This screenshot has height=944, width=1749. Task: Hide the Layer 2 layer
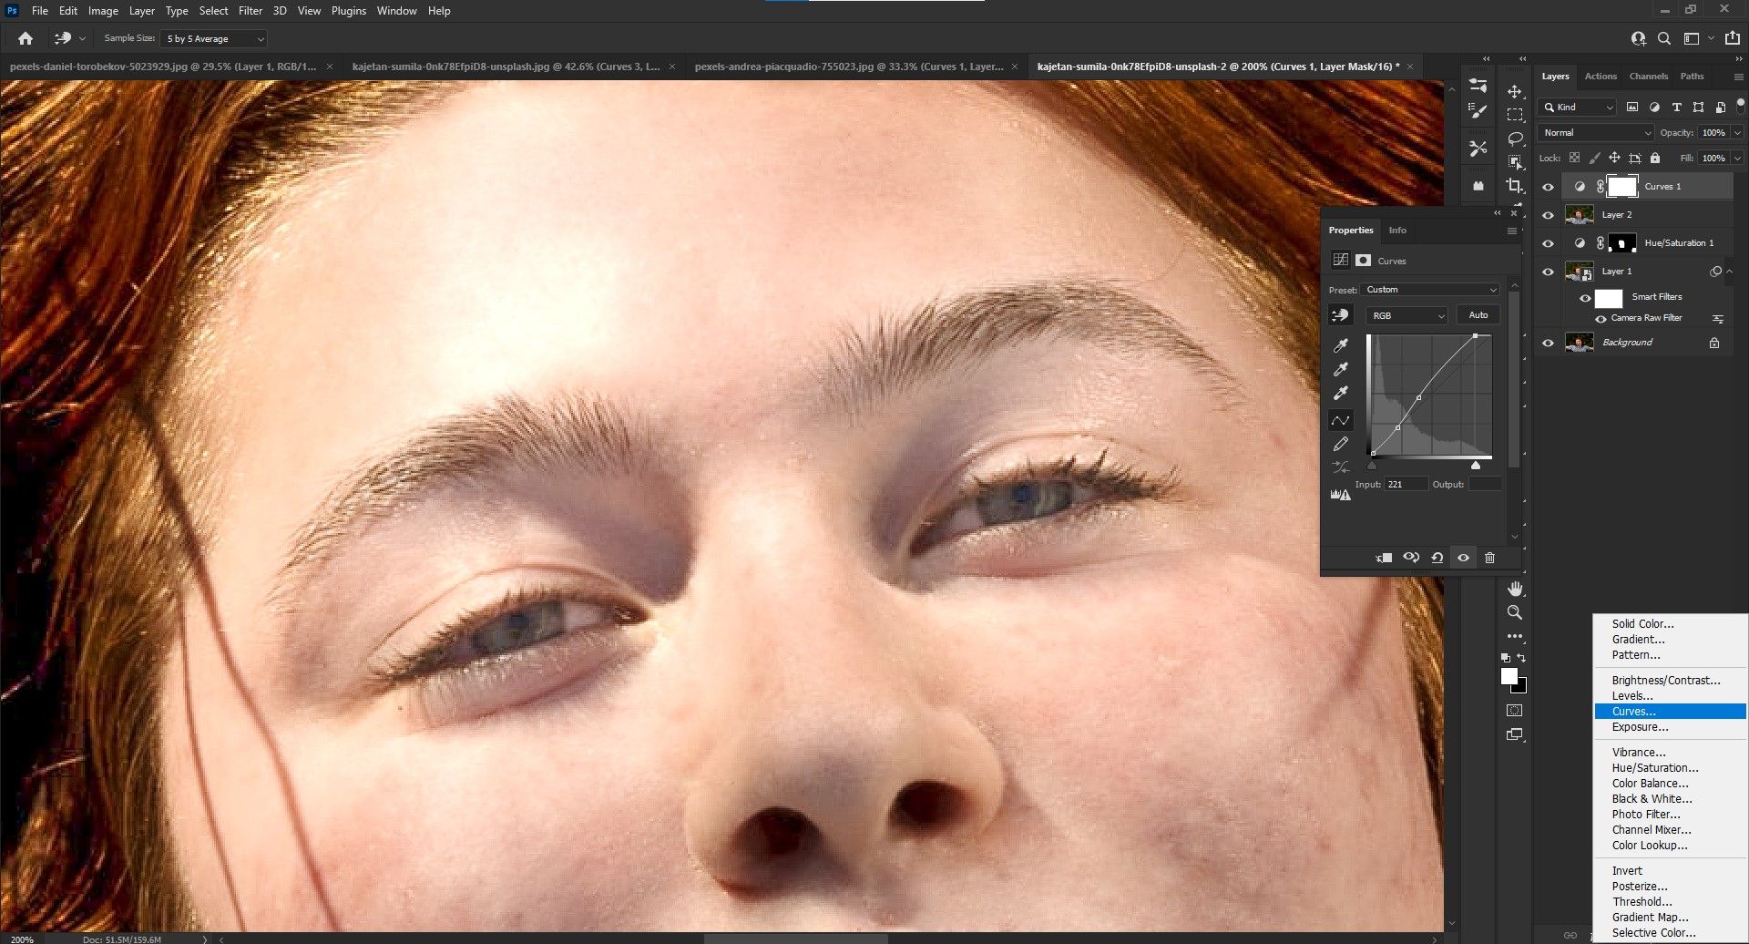[x=1548, y=215]
